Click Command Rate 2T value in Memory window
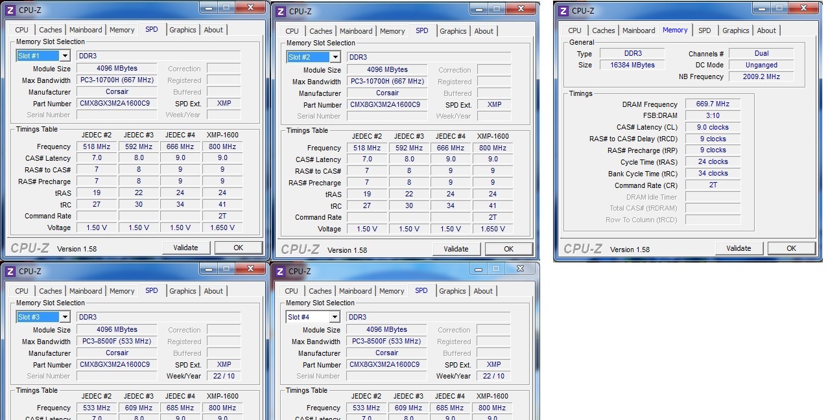828x420 pixels. click(713, 185)
